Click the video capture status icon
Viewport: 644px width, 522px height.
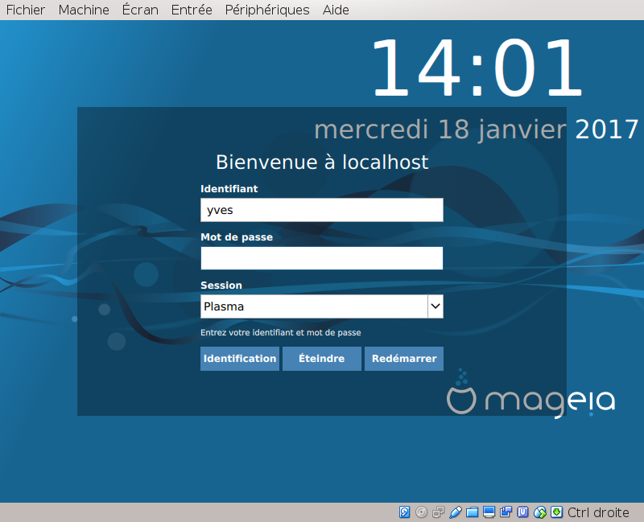(506, 512)
